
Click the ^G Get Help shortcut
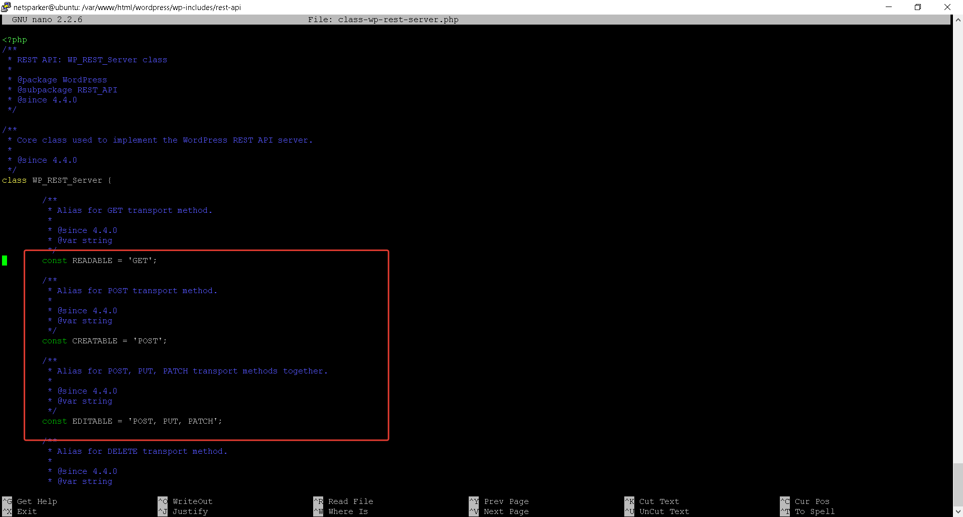tap(30, 501)
